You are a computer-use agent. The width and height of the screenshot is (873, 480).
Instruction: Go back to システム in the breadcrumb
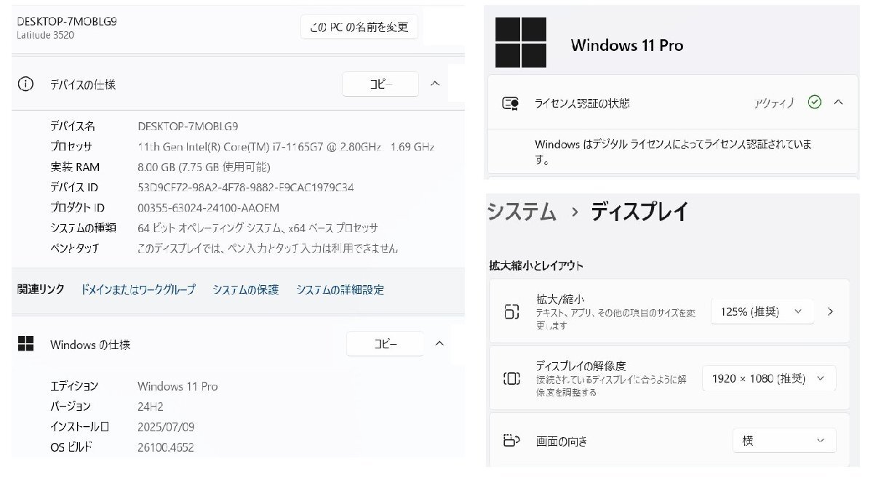click(x=522, y=212)
